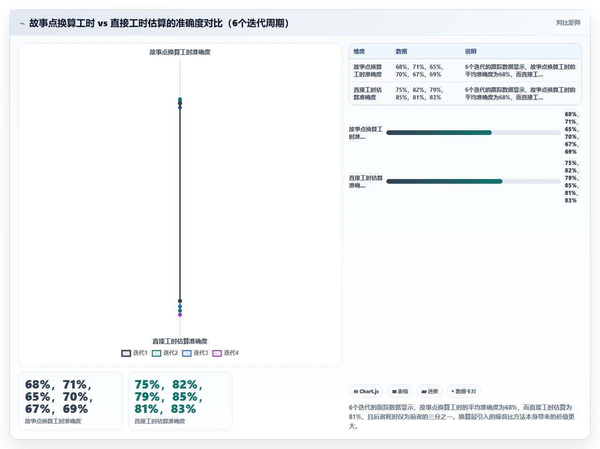This screenshot has height=449, width=600.
Task: Toggle the 迭代4 legend item
Action: [x=225, y=353]
